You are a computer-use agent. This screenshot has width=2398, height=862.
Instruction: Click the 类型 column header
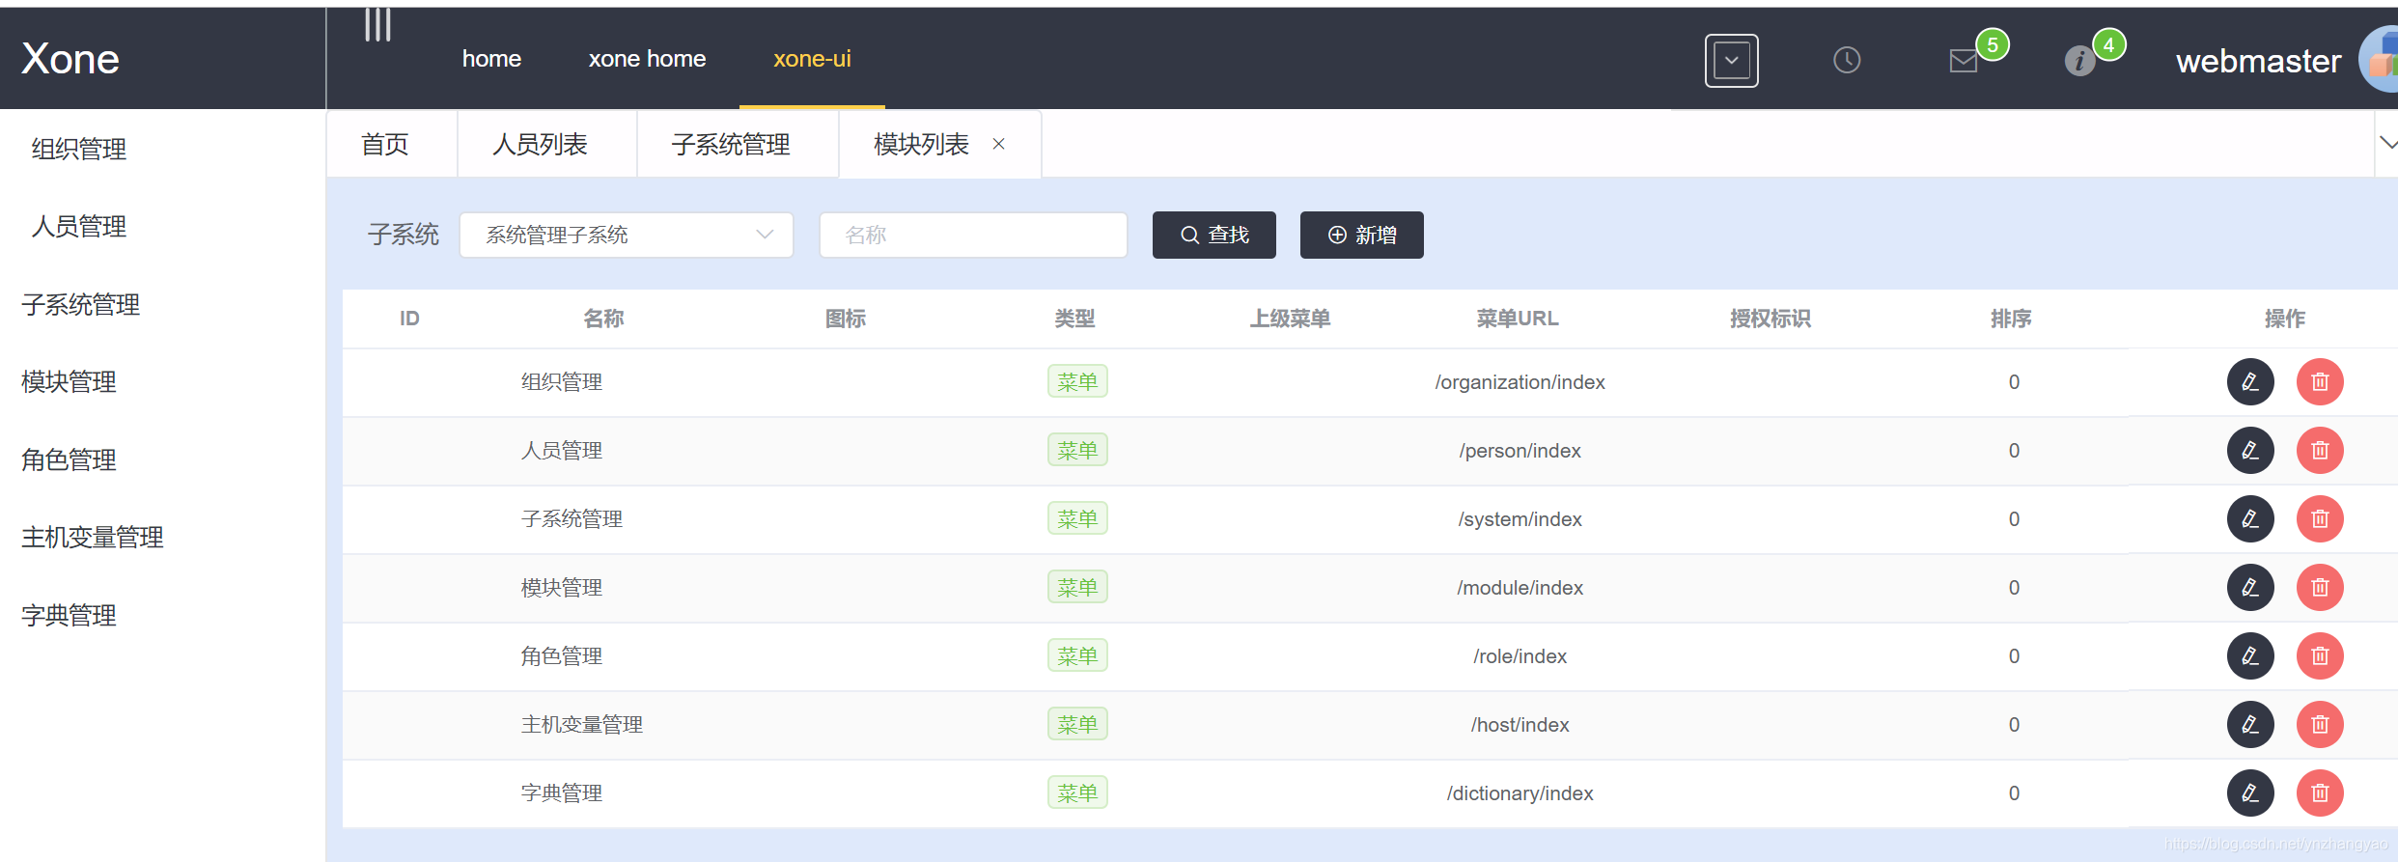(1074, 319)
